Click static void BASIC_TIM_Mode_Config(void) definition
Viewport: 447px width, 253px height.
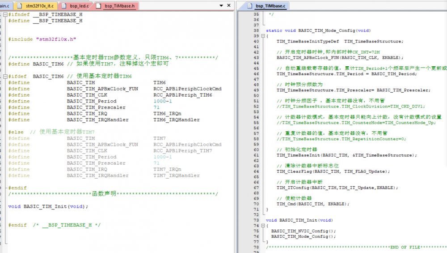tap(318, 30)
